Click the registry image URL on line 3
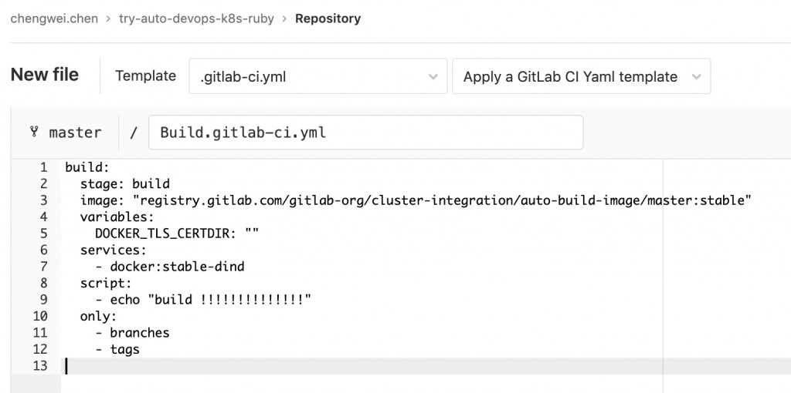The width and height of the screenshot is (791, 393). (442, 200)
